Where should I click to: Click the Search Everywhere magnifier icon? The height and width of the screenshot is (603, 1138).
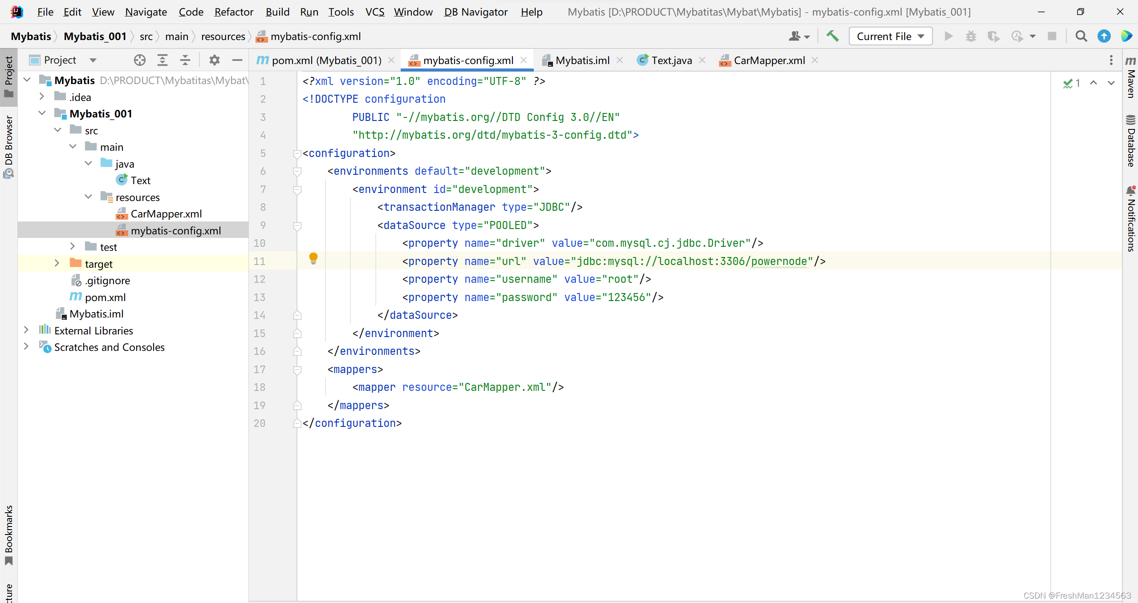click(1081, 36)
